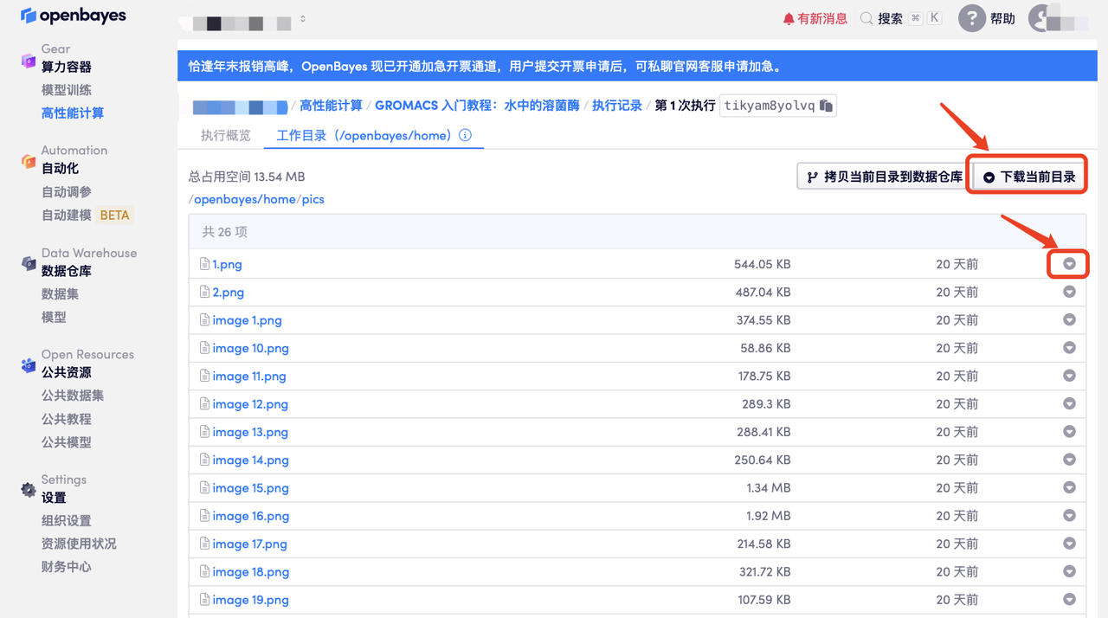Click the 拷贝当前目录到数据仓库 button

coord(882,175)
